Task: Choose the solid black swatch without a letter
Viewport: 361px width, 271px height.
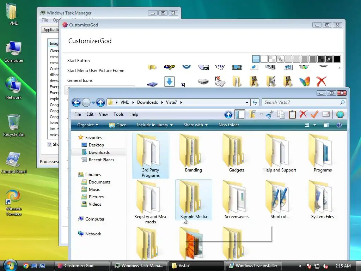Action: [x=337, y=59]
